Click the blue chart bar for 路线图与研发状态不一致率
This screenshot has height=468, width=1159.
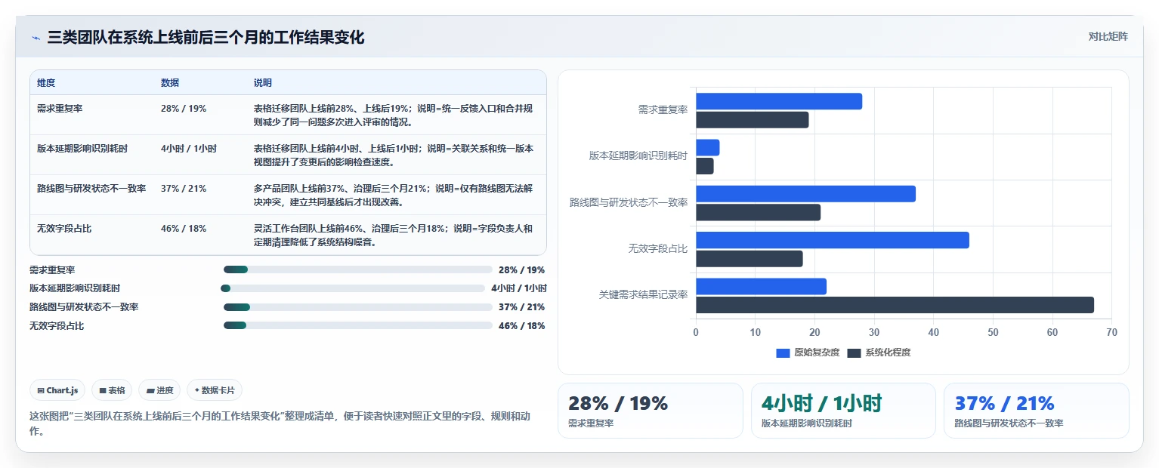(x=805, y=194)
